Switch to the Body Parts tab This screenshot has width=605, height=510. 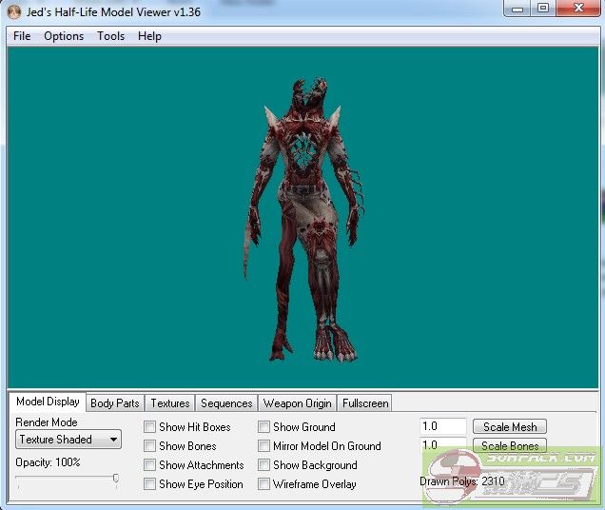tap(115, 403)
